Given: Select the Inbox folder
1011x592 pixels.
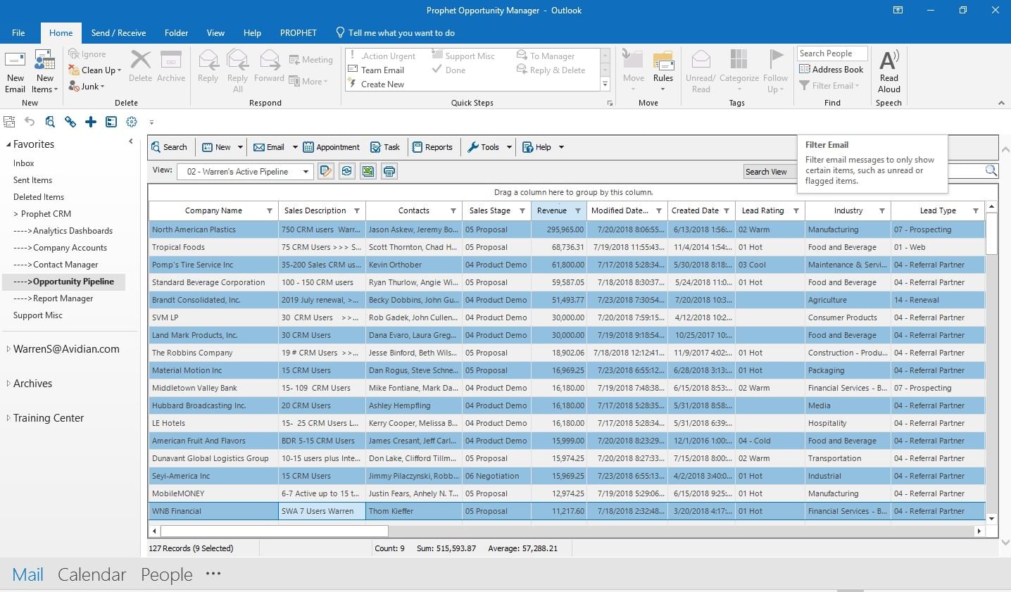Looking at the screenshot, I should (x=24, y=163).
